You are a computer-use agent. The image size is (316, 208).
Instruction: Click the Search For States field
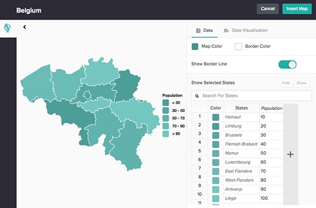[x=252, y=96]
